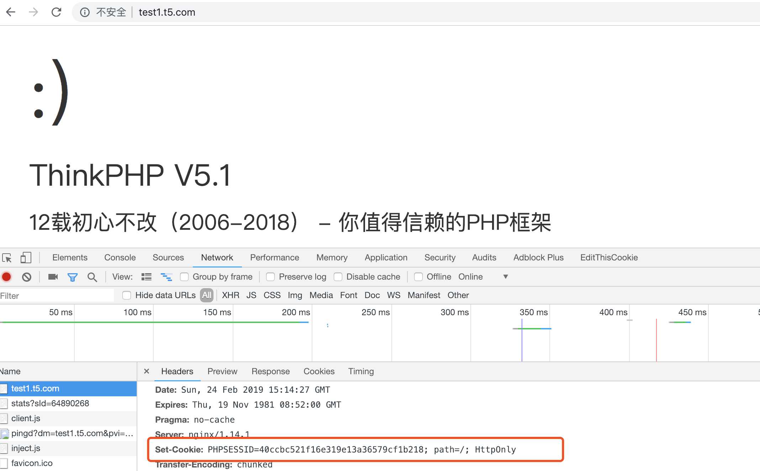Open network search with magnifier icon
760x471 pixels.
click(92, 277)
